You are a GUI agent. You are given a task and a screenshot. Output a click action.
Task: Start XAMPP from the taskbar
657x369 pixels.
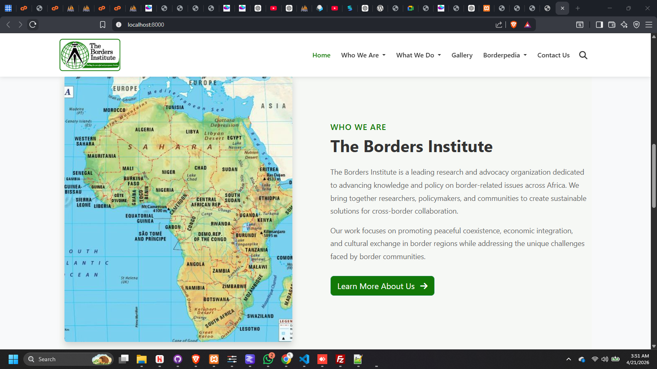214,359
